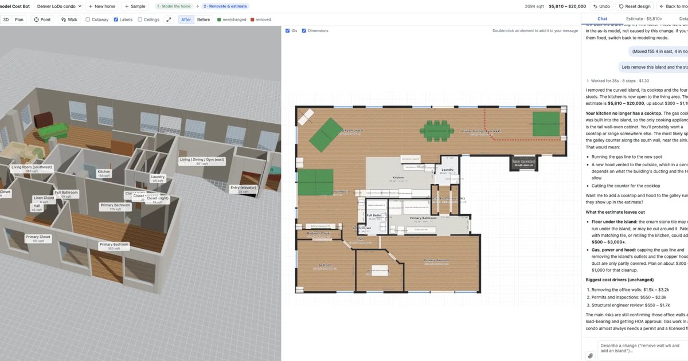This screenshot has width=688, height=361.
Task: Click the Closet (right) label in 3D view
Action: pyautogui.click(x=157, y=199)
